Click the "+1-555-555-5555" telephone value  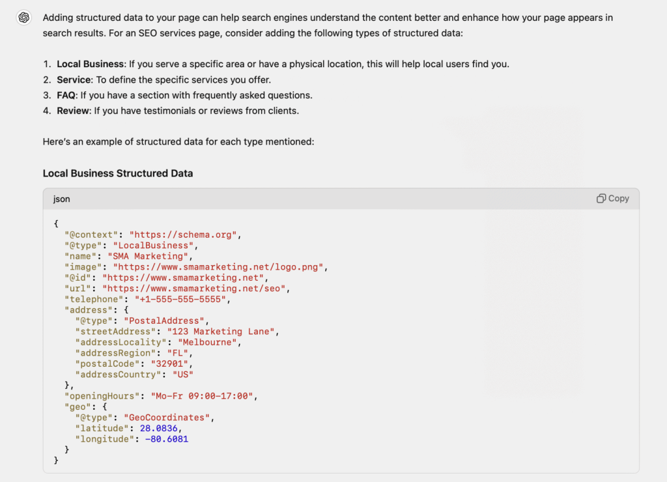(180, 300)
